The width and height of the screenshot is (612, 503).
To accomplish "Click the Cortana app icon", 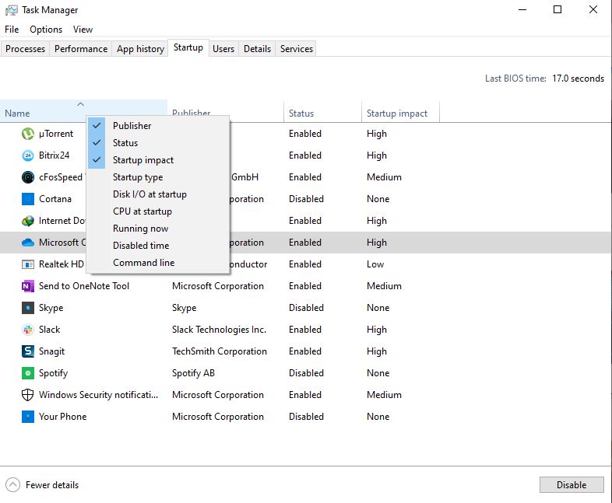I will tap(28, 199).
